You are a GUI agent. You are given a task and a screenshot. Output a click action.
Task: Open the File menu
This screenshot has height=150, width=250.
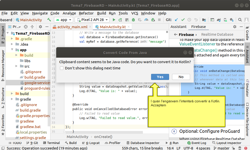point(4,13)
